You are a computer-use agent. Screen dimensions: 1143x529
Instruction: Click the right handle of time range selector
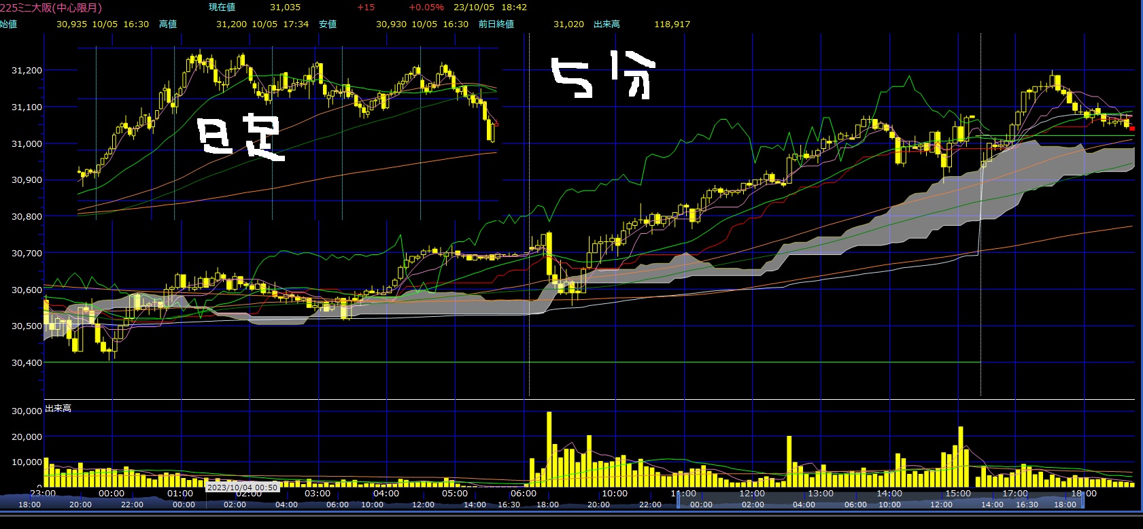1083,500
